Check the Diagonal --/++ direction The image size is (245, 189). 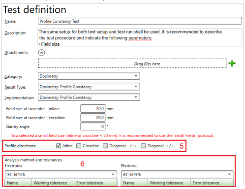click(x=105, y=146)
